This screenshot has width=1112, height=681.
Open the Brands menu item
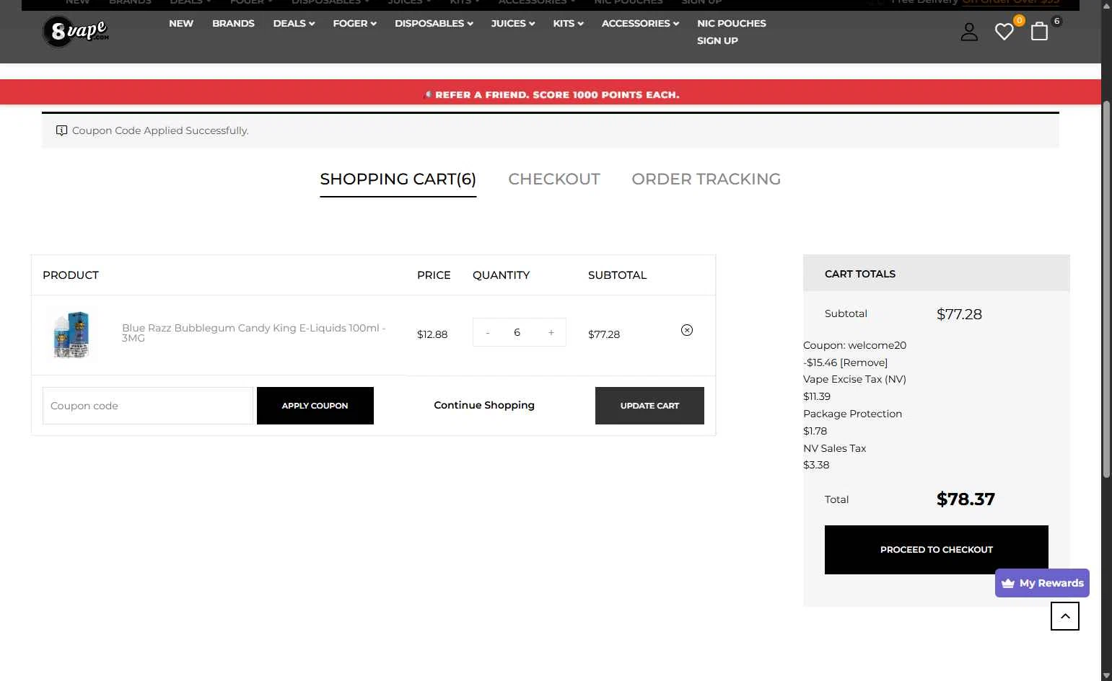point(233,23)
